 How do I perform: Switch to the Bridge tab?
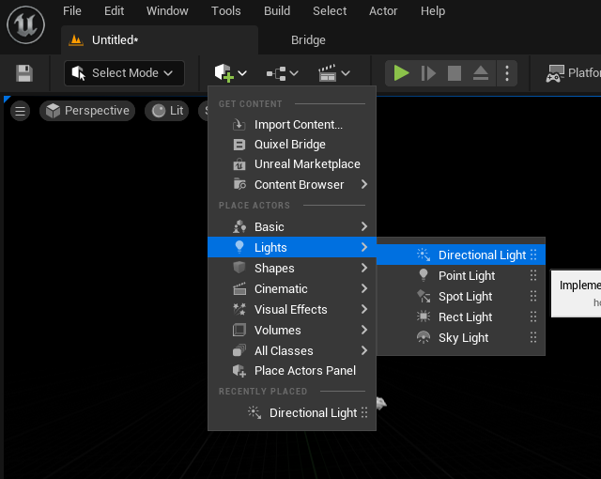(308, 40)
